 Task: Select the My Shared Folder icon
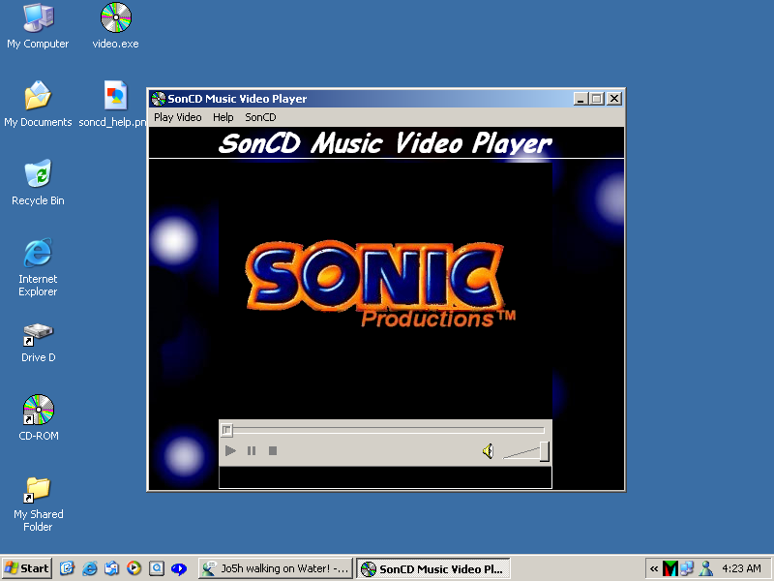pyautogui.click(x=38, y=489)
